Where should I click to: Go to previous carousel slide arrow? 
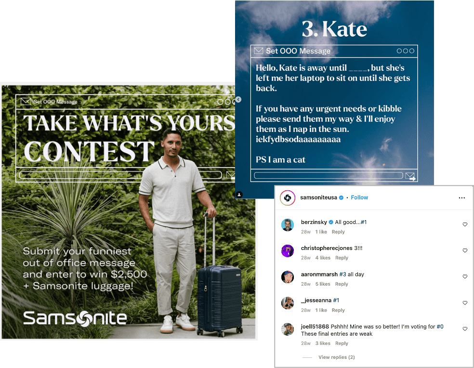point(238,100)
